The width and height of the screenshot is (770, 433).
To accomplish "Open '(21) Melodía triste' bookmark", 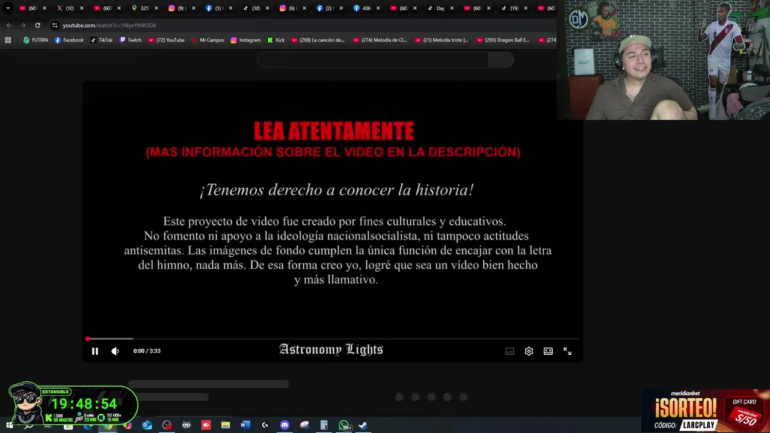I will (442, 40).
